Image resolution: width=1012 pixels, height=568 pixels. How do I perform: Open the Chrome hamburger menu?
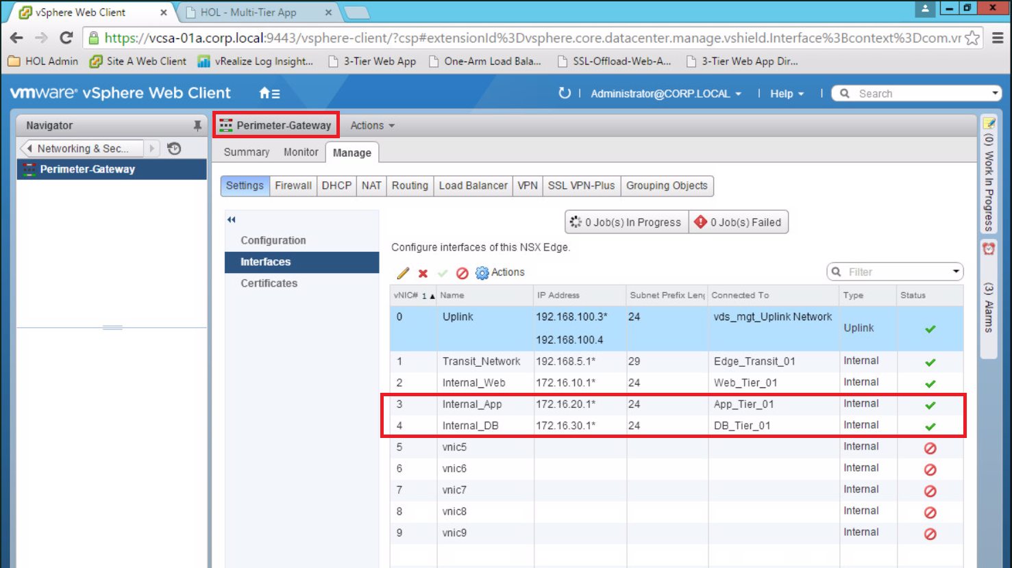998,38
